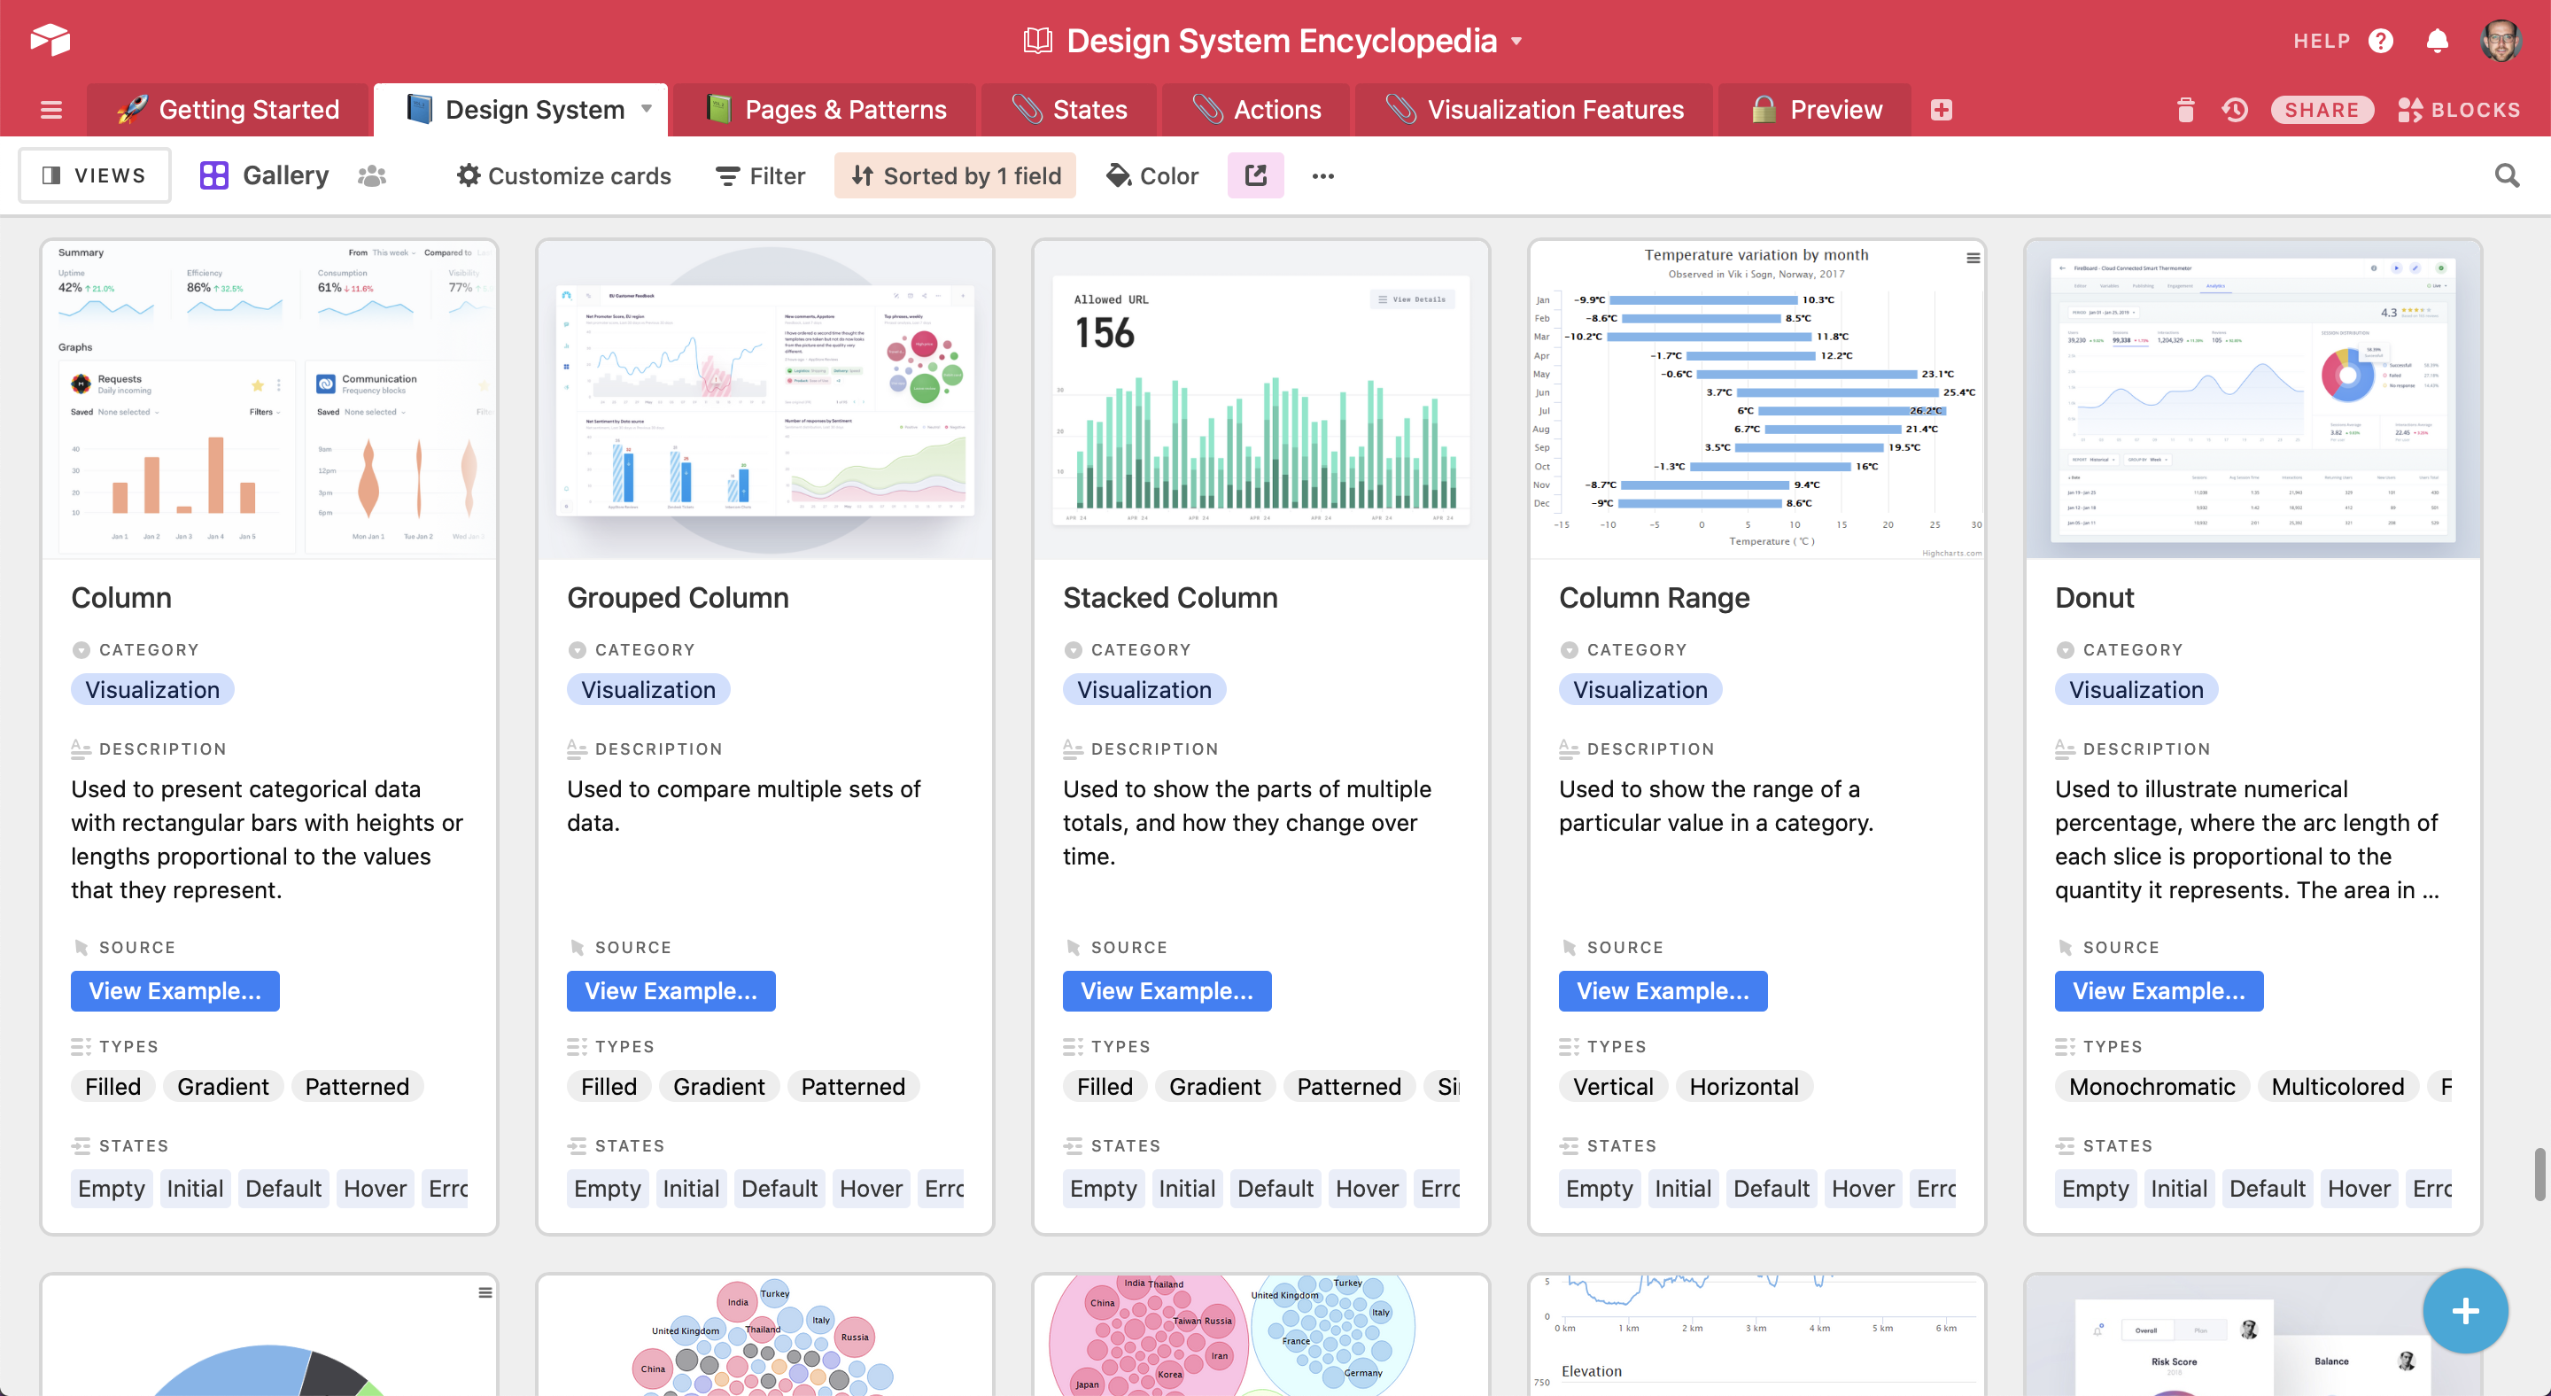
Task: Open the Filter control
Action: coord(761,175)
